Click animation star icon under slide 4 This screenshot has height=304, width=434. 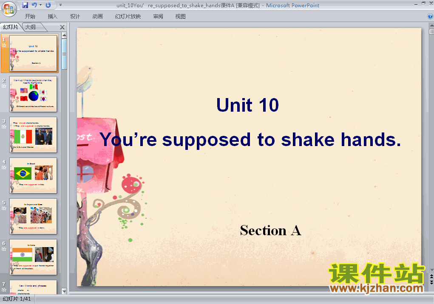tap(4, 167)
